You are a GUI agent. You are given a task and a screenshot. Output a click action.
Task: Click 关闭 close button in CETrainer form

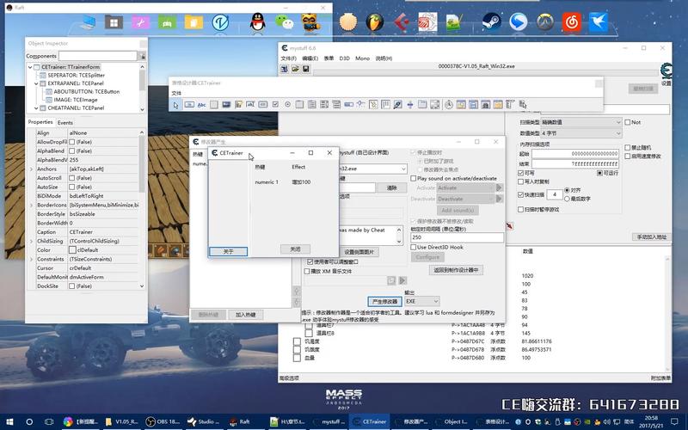coord(295,249)
